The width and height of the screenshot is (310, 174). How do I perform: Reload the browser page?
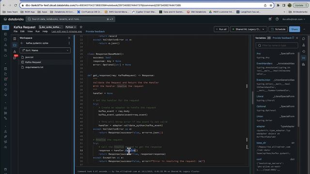(x=15, y=5)
